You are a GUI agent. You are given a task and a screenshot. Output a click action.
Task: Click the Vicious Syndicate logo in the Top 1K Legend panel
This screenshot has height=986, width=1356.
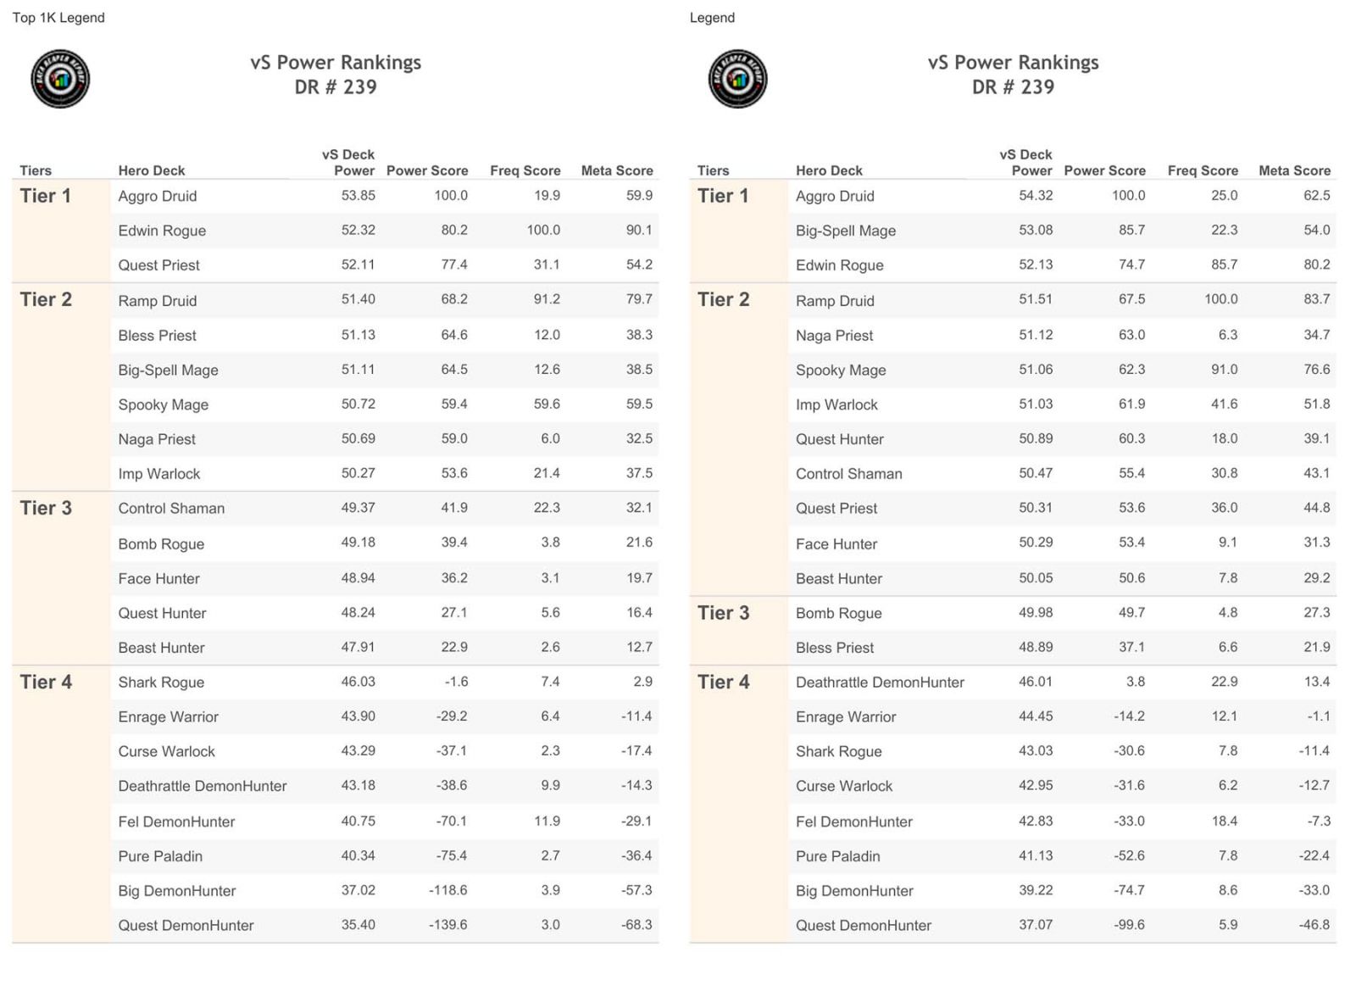(x=60, y=79)
